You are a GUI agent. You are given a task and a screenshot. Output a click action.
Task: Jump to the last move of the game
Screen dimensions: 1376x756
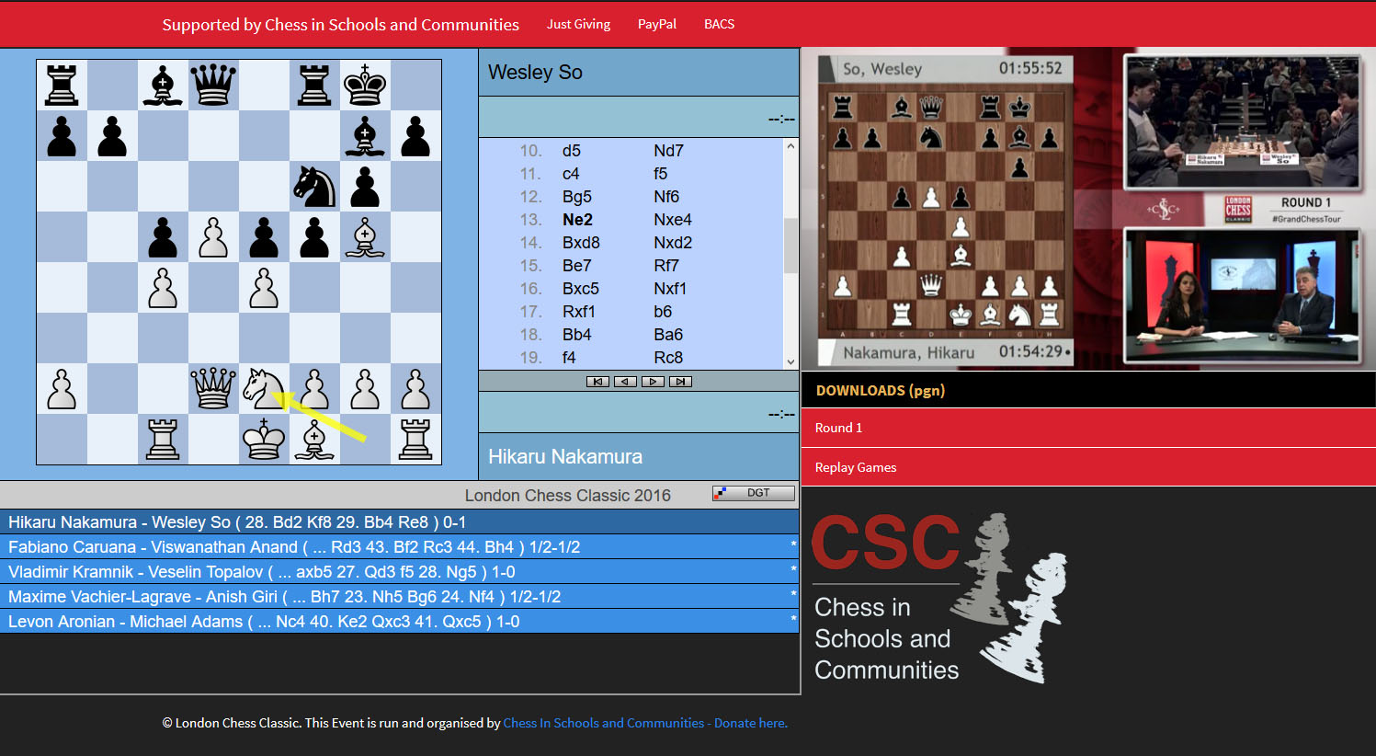(x=680, y=382)
